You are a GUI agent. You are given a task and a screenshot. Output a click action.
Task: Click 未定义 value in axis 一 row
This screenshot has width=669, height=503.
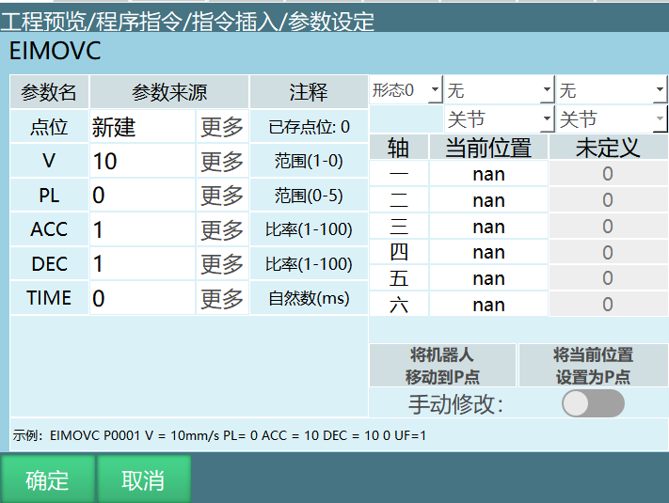[x=608, y=174]
